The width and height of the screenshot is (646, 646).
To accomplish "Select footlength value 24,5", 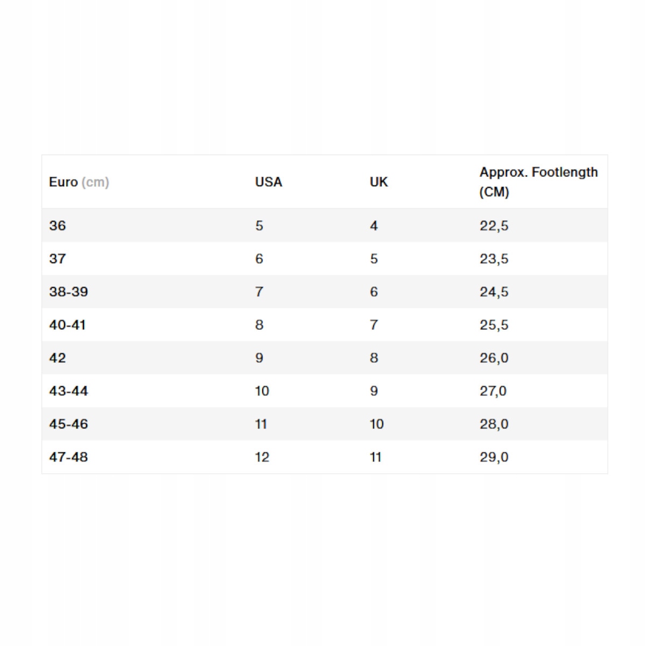I will click(494, 292).
